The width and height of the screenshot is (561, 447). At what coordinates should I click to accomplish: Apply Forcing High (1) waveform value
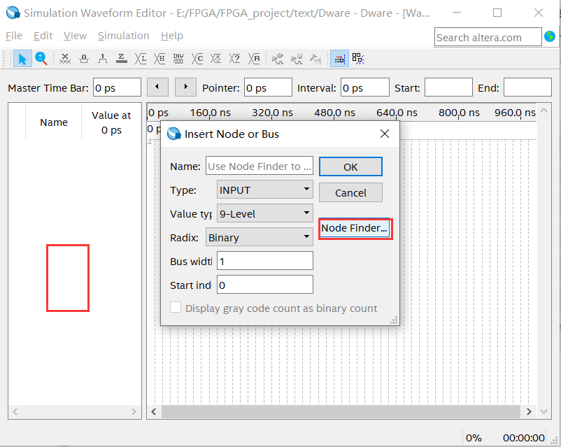103,59
